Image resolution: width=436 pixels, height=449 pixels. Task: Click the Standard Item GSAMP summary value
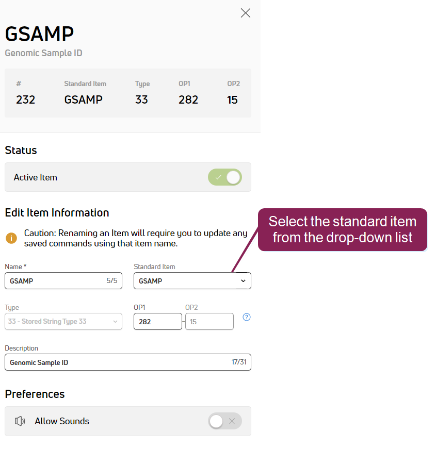(x=84, y=99)
